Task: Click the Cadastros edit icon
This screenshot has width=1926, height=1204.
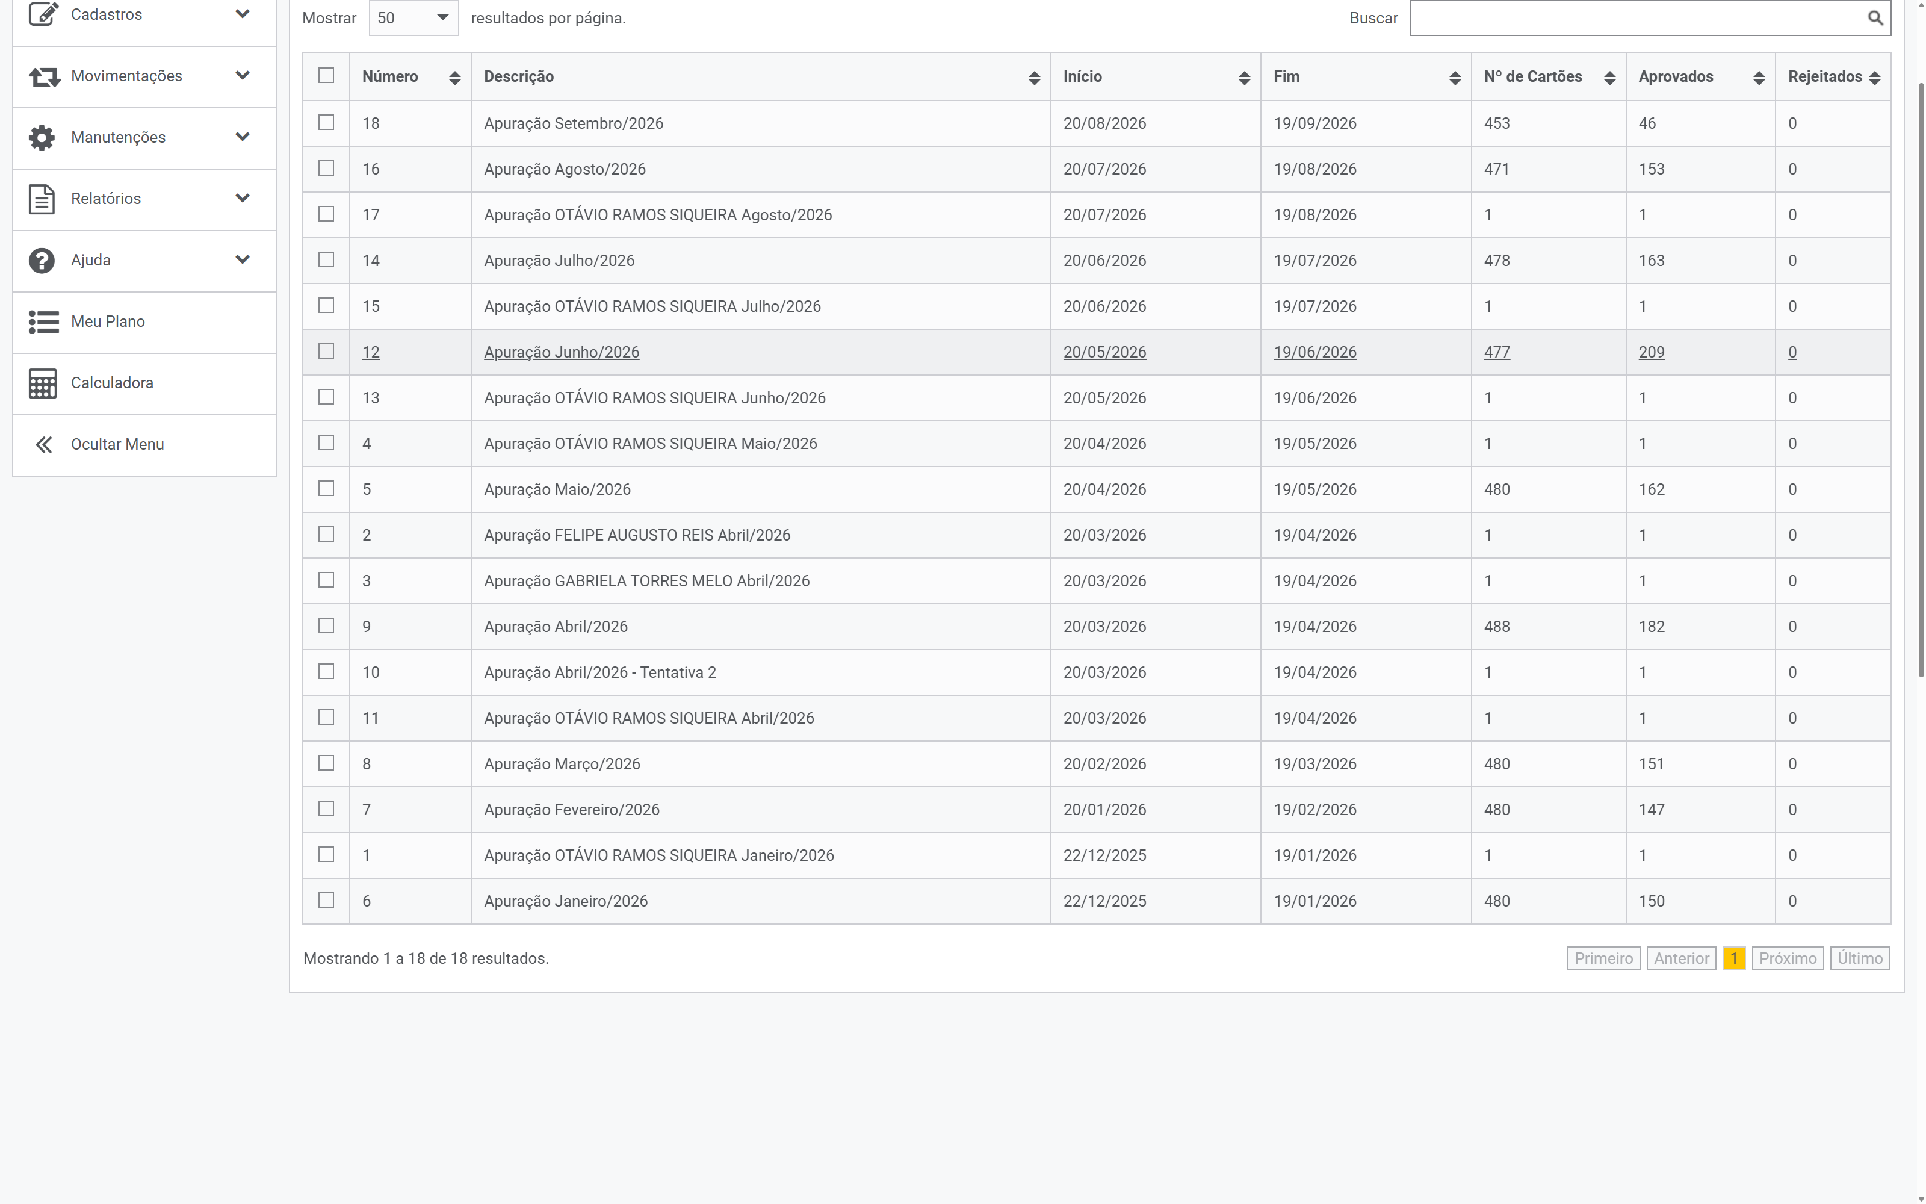Action: [x=43, y=13]
